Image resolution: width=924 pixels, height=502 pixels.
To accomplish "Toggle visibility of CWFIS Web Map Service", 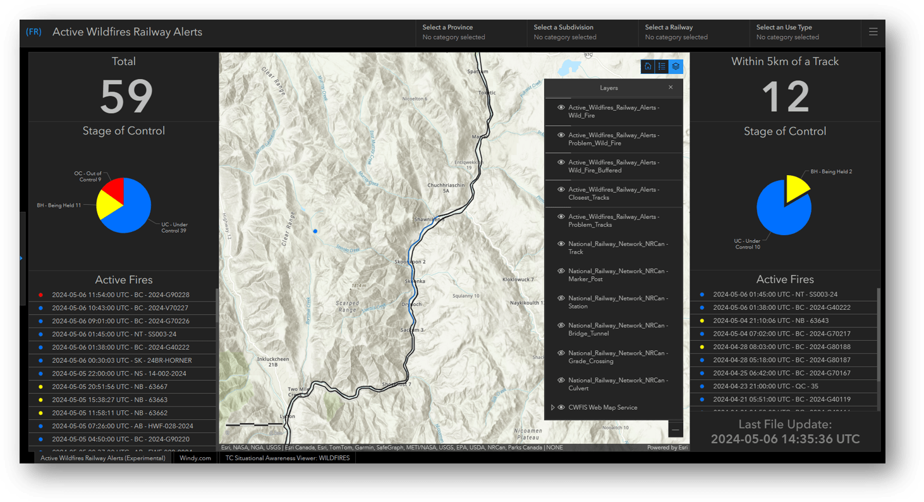I will (x=561, y=407).
